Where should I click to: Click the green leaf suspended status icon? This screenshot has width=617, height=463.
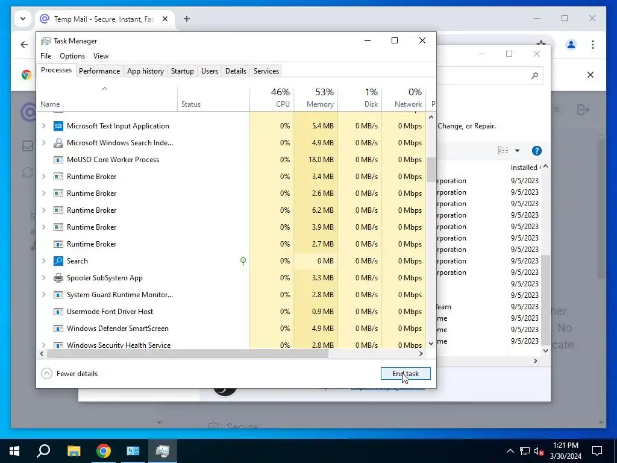pos(243,260)
